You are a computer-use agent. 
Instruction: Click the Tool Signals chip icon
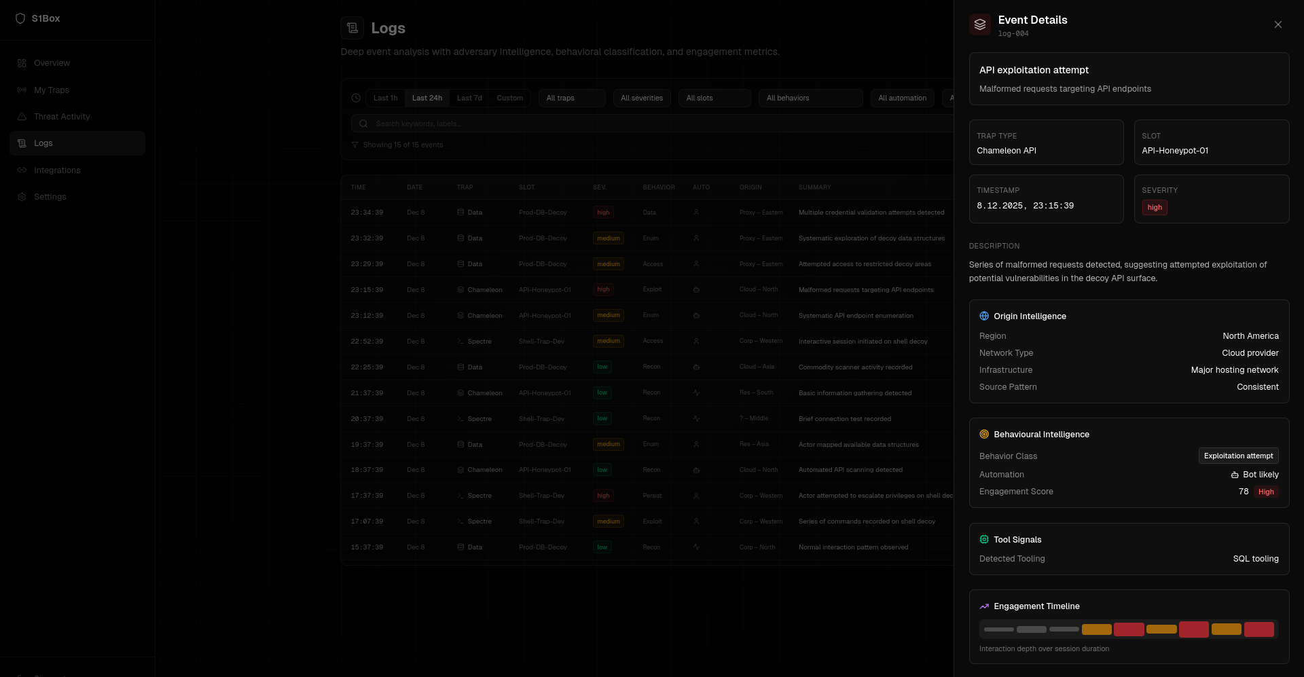click(984, 540)
